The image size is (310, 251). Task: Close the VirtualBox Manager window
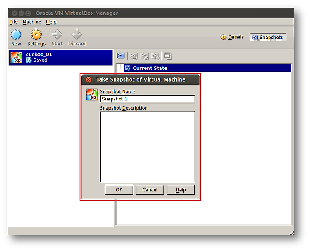[x=15, y=13]
